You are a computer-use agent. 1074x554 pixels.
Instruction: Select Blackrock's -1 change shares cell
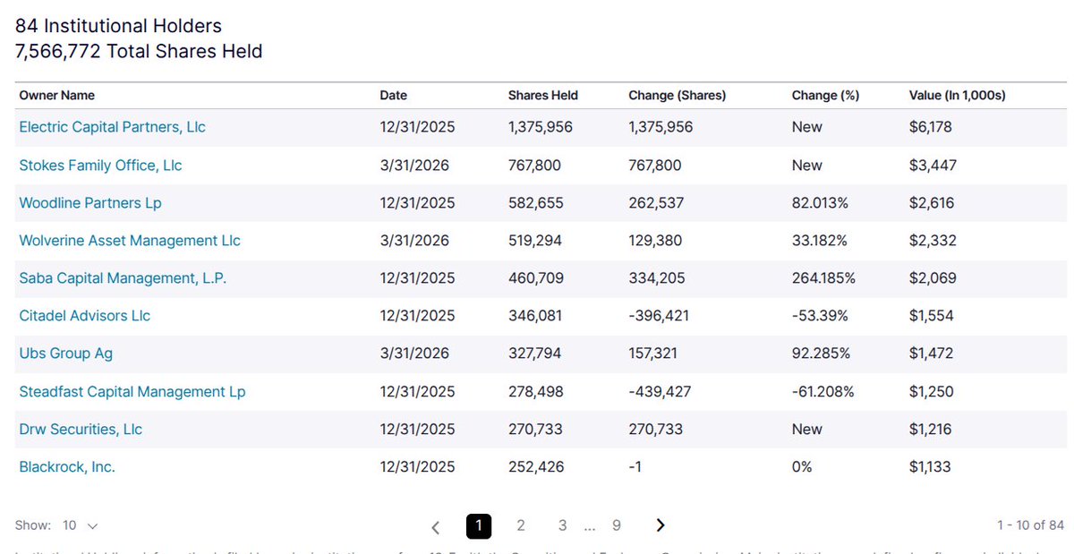coord(636,467)
